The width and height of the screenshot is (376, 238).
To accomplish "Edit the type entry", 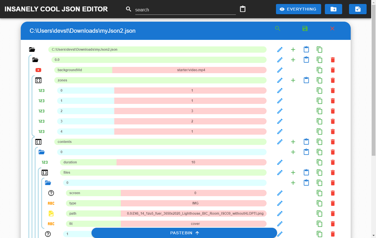I will [280, 203].
